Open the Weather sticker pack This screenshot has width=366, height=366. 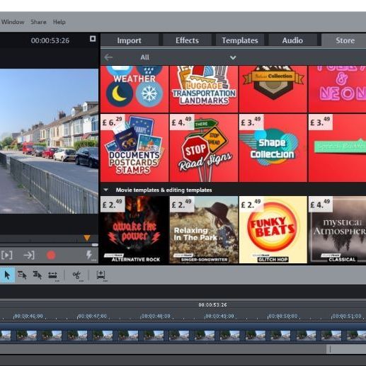click(135, 89)
